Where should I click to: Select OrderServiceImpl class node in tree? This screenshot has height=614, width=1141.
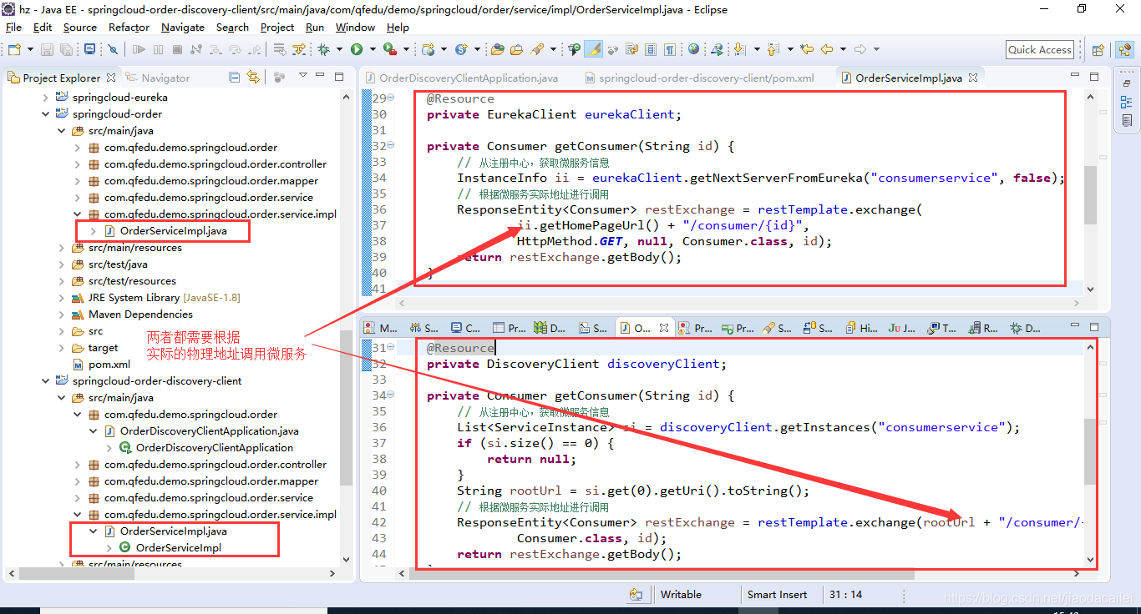(179, 548)
